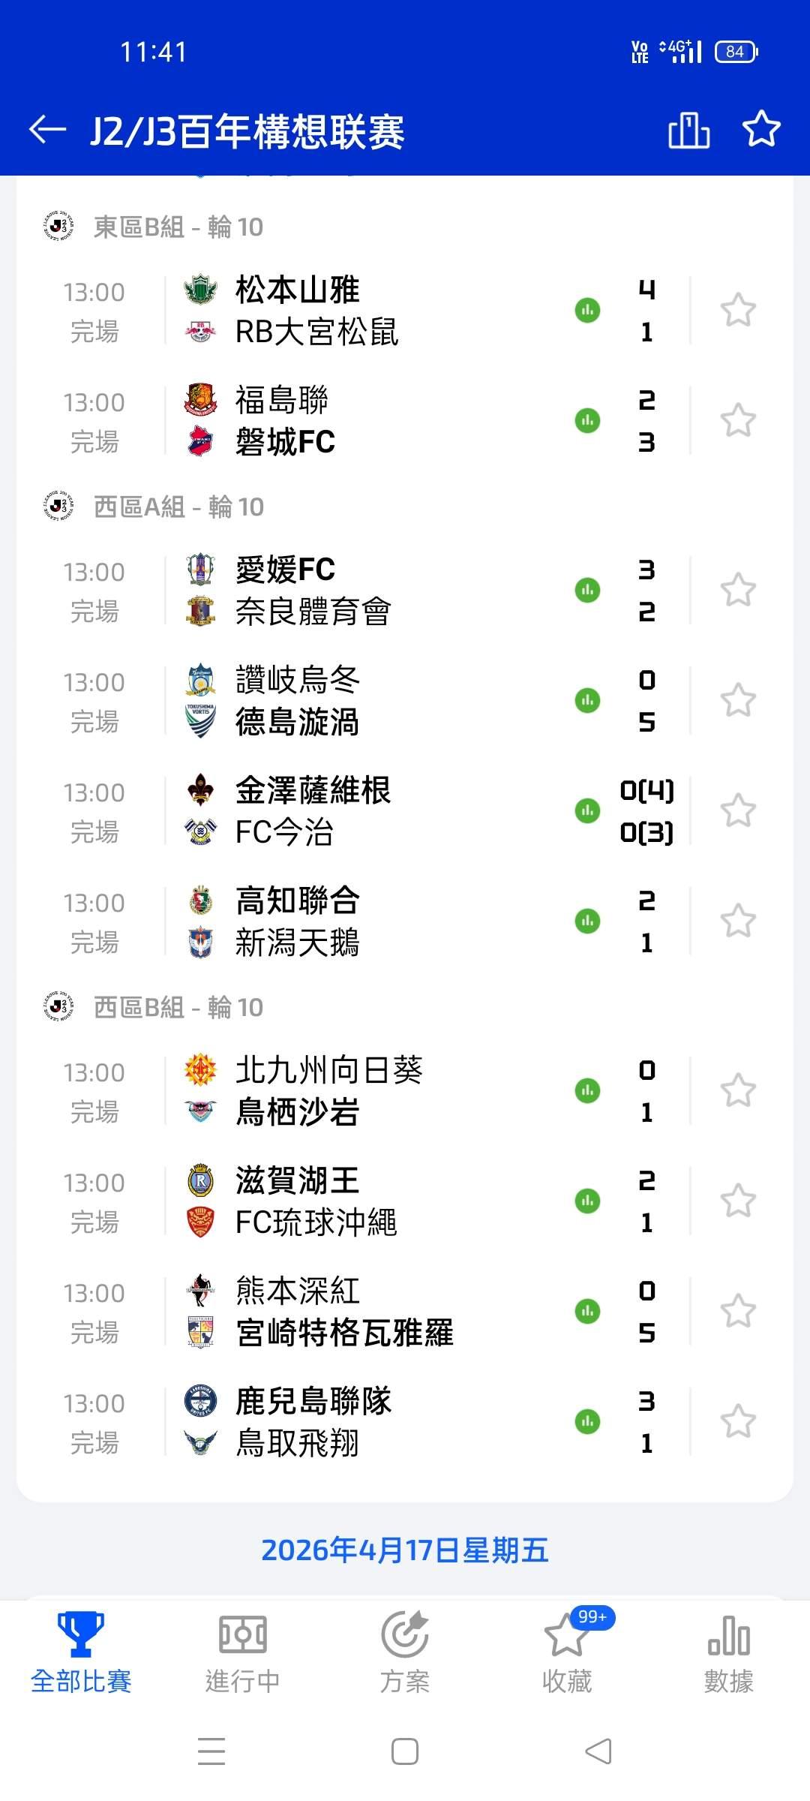810x1801 pixels.
Task: Tap the back arrow in header
Action: click(47, 130)
